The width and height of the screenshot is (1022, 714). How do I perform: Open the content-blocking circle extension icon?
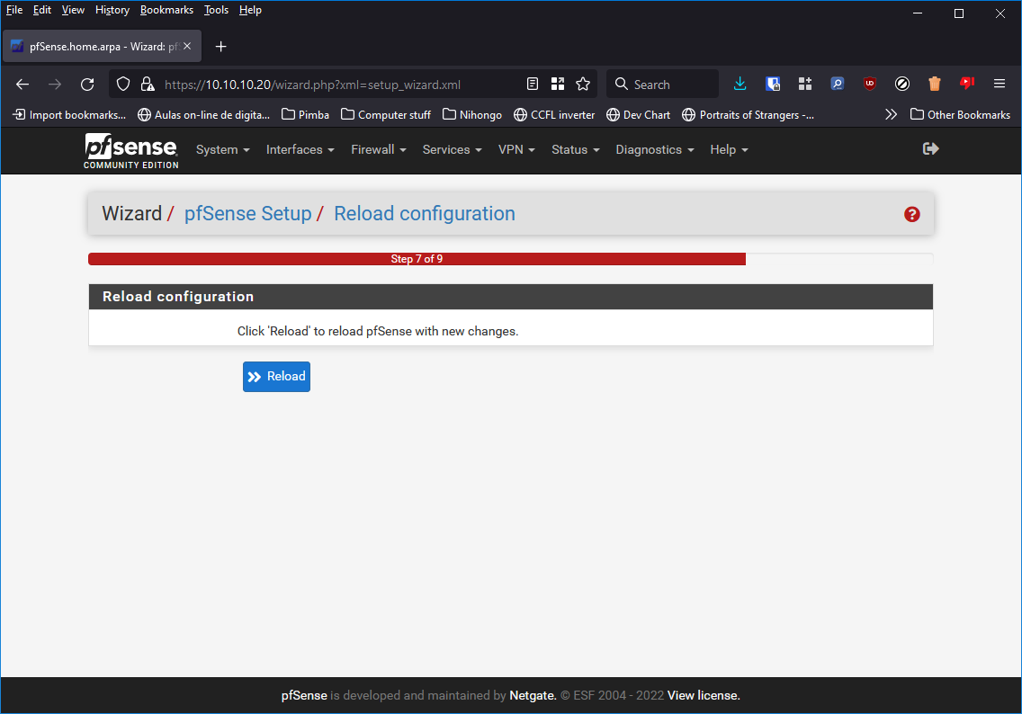coord(902,83)
